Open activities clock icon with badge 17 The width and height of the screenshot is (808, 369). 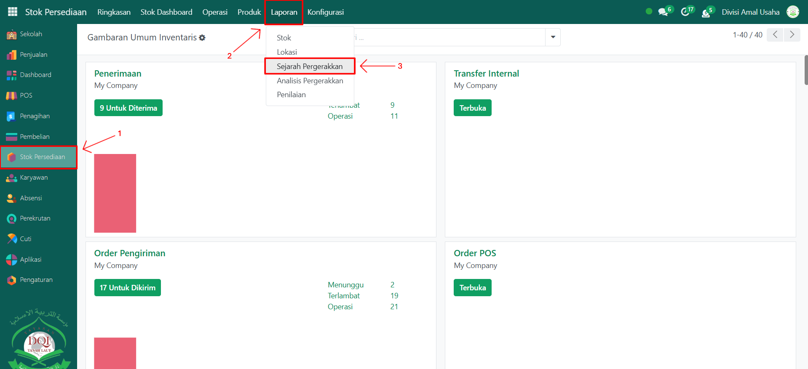[x=685, y=12]
